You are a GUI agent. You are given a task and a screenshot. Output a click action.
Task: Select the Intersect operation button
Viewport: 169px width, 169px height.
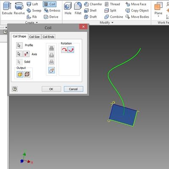click(51, 62)
